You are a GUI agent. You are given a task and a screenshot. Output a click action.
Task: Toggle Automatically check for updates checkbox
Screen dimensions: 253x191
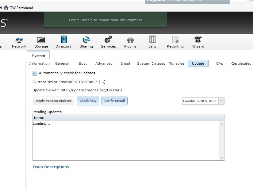(35, 73)
